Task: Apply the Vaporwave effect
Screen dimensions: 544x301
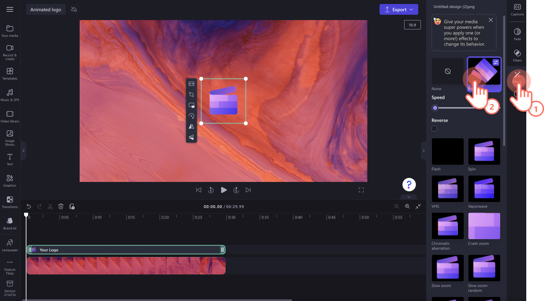Action: (484, 189)
